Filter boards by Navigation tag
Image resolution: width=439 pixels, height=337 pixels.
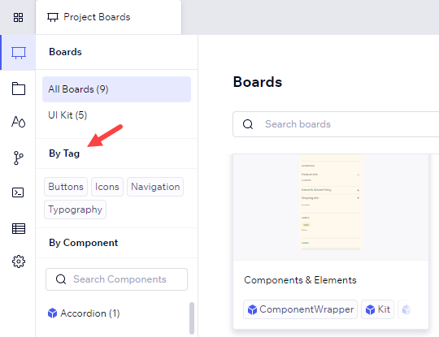point(155,187)
